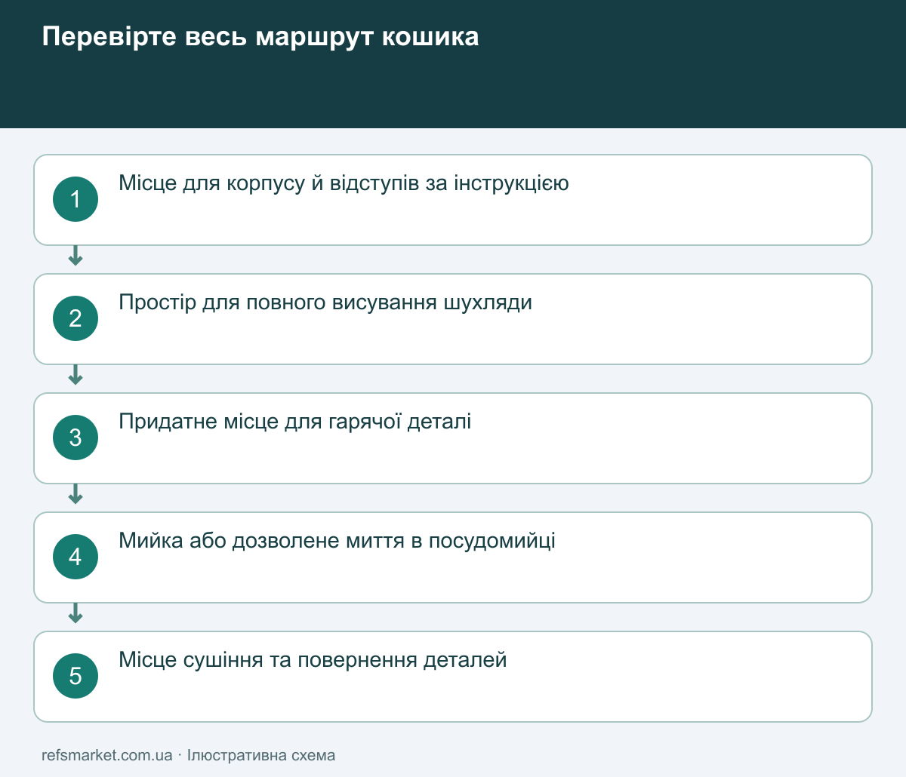Click the heading "Перевірте весь маршрут кошика"
The image size is (906, 777).
(x=260, y=36)
